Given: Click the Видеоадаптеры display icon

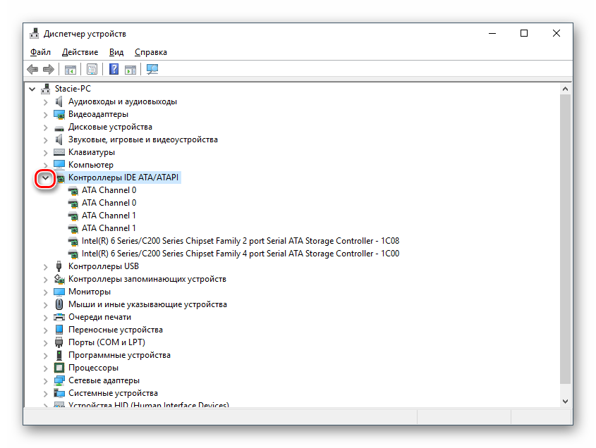Looking at the screenshot, I should click(x=59, y=114).
